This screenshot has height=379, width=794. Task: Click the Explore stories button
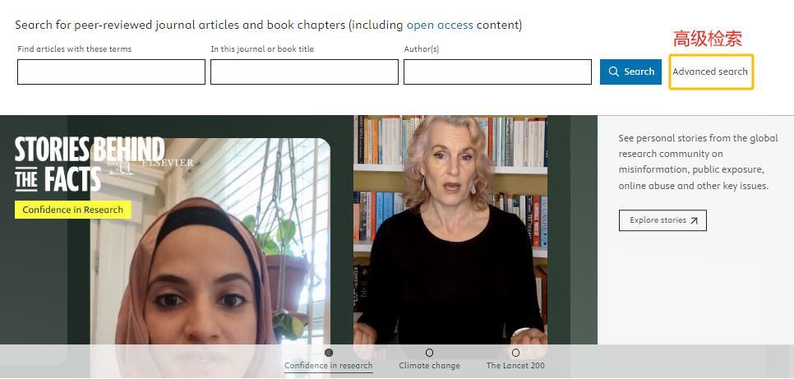[x=662, y=220]
